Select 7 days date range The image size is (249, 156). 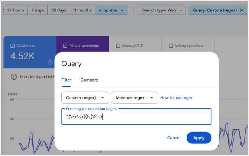38,10
